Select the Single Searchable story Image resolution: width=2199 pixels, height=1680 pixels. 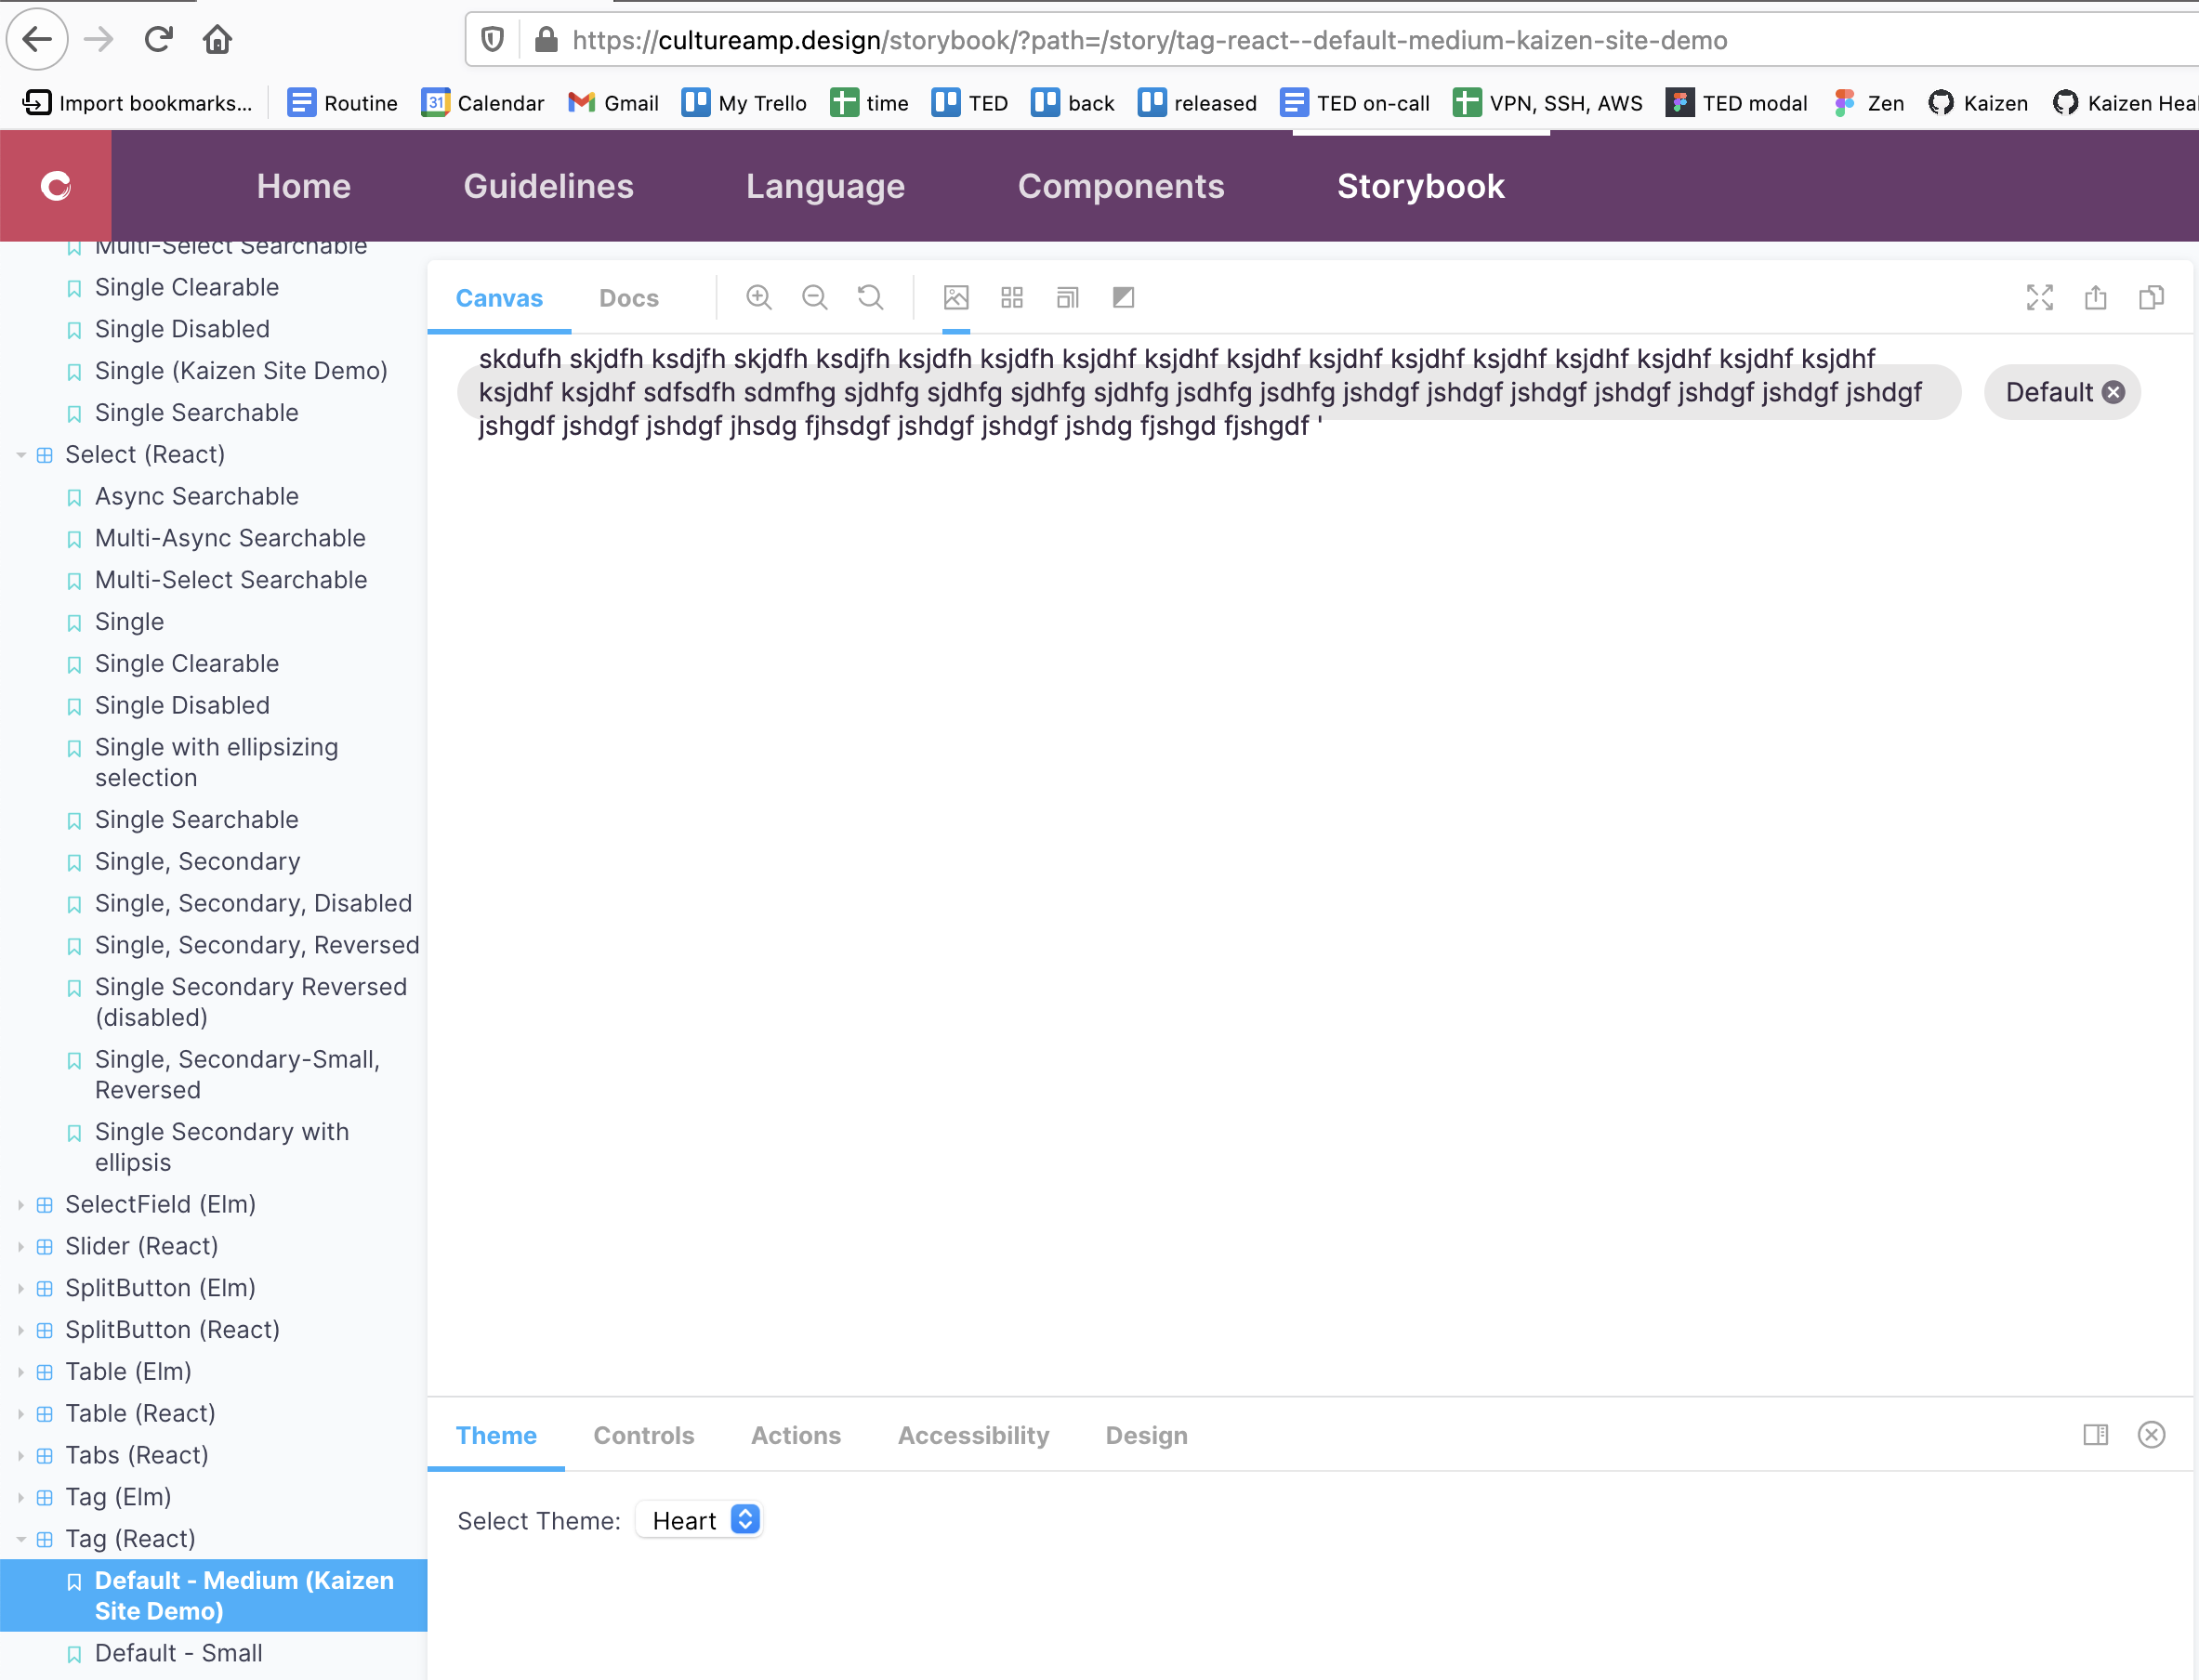[x=196, y=819]
